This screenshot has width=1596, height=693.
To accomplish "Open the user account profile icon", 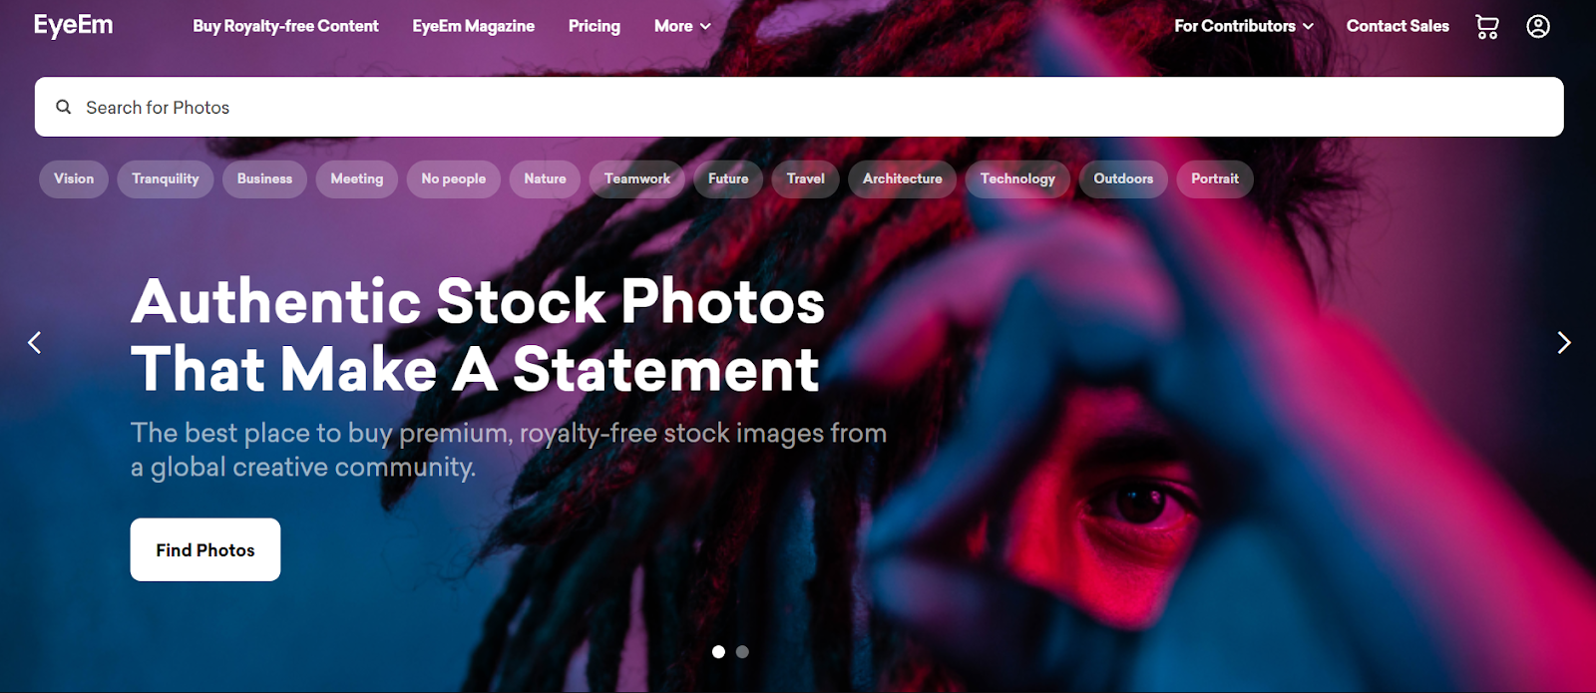I will (1538, 26).
